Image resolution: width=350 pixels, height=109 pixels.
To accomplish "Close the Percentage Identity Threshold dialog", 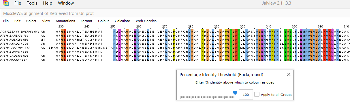I will coord(289,74).
